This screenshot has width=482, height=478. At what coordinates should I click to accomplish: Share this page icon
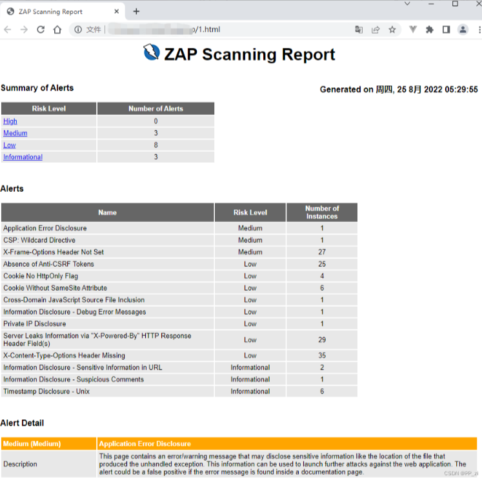click(x=376, y=30)
